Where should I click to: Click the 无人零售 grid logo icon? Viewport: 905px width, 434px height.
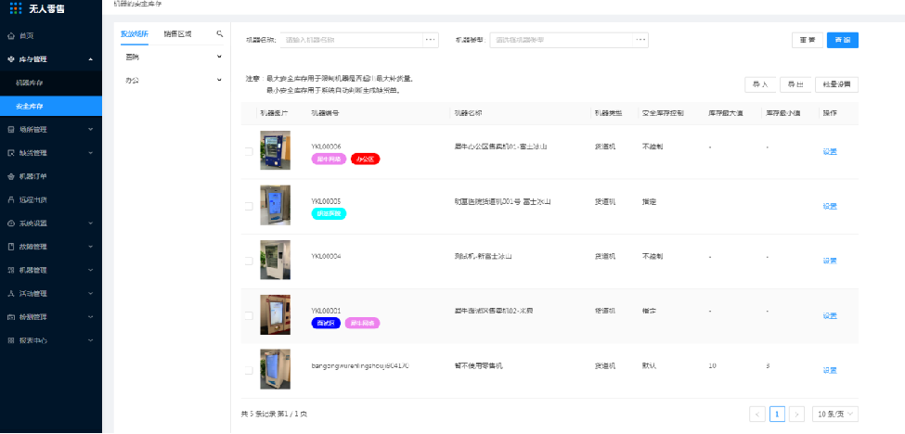(x=17, y=8)
